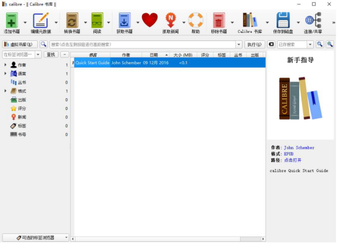This screenshot has height=243, width=337.
Task: Click the tag browser find input field
Action: [18, 54]
